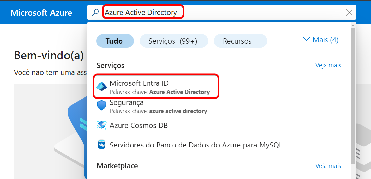Open Servidores do Banco de Dados MySQL
371x179 pixels.
coord(196,145)
